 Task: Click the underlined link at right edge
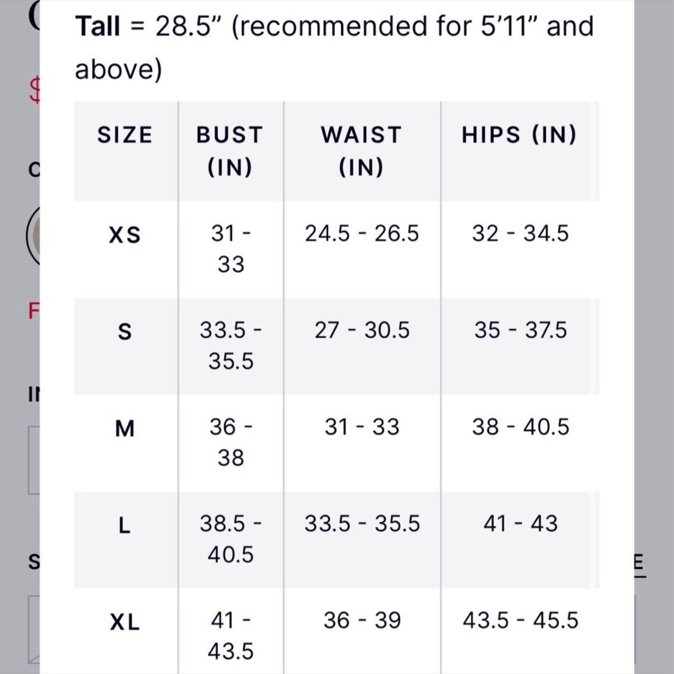click(639, 564)
